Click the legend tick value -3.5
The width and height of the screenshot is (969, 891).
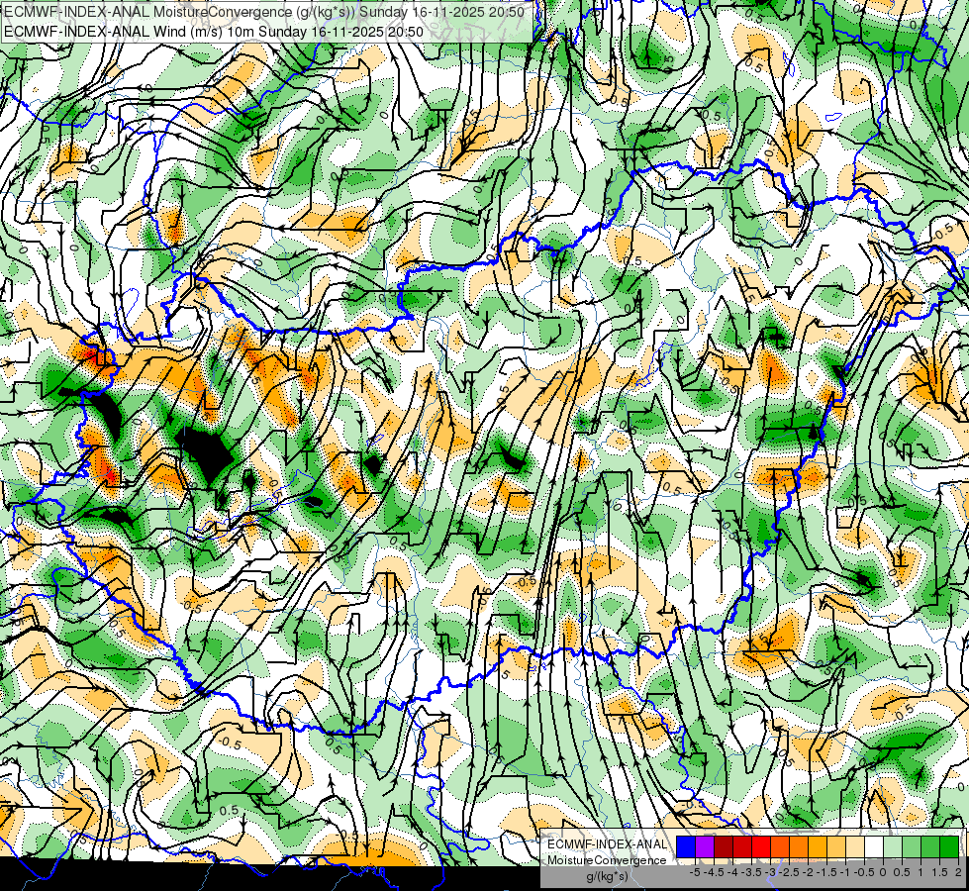click(751, 872)
